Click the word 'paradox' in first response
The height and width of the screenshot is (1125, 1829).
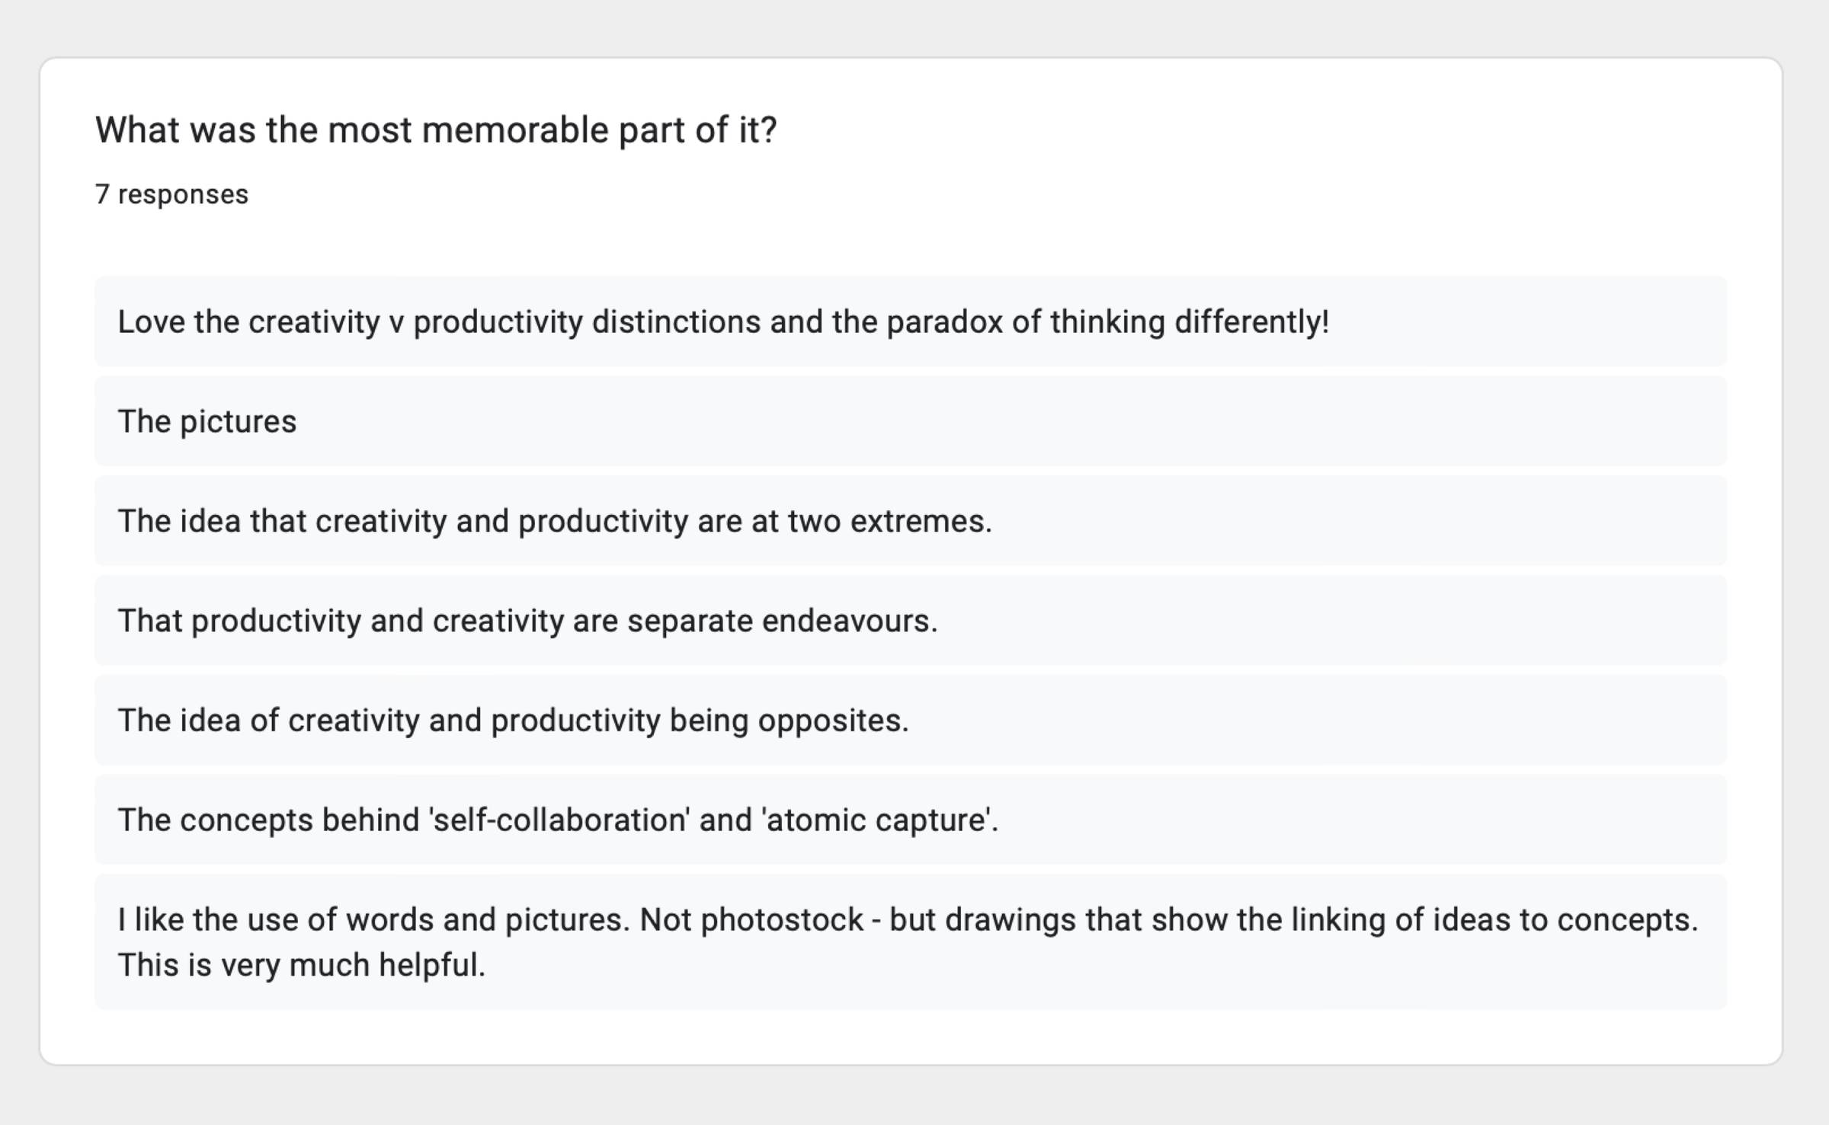944,322
